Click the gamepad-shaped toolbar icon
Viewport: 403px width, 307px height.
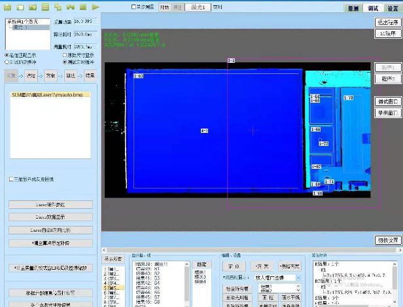[x=71, y=7]
